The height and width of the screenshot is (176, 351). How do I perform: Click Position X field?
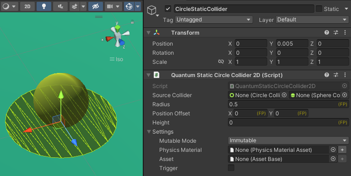coord(251,43)
